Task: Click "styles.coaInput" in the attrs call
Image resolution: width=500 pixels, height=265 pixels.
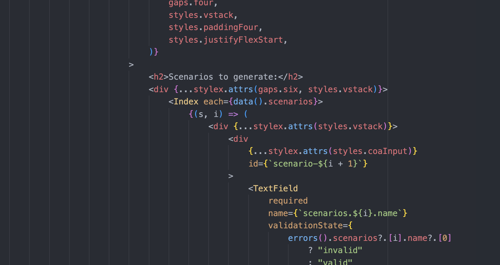Action: click(x=370, y=151)
